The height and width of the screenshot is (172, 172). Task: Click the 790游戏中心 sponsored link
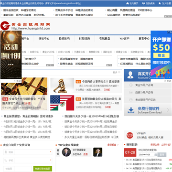(x=145, y=10)
